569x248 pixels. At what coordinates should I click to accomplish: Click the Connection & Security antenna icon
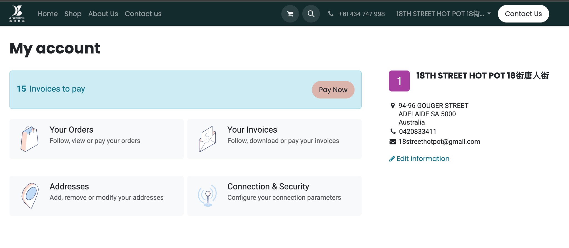click(x=207, y=196)
